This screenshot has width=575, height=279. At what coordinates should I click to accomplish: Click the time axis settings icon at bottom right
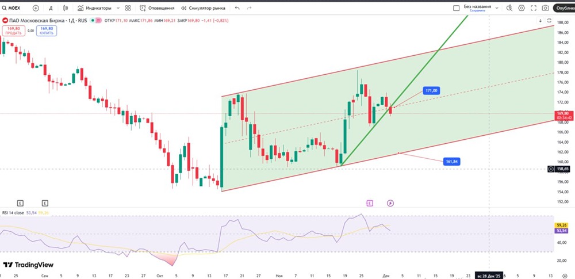565,276
